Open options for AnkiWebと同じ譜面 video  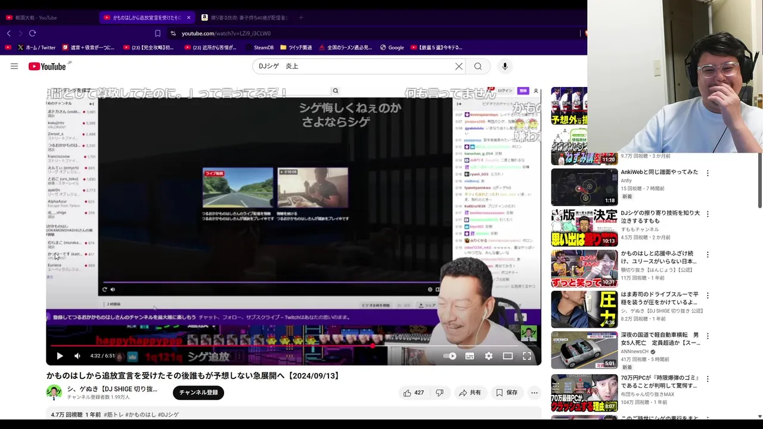[708, 173]
